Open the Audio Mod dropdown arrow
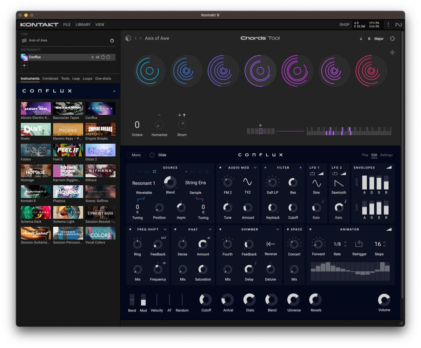This screenshot has width=421, height=348. coord(255,168)
